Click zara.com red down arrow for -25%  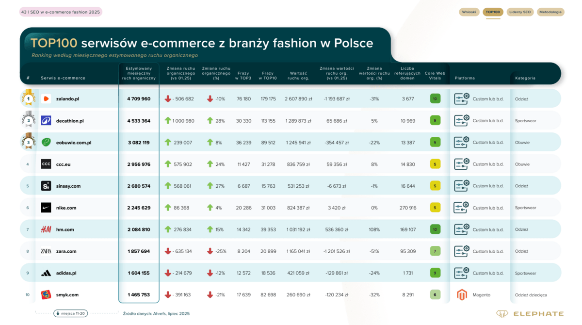210,251
